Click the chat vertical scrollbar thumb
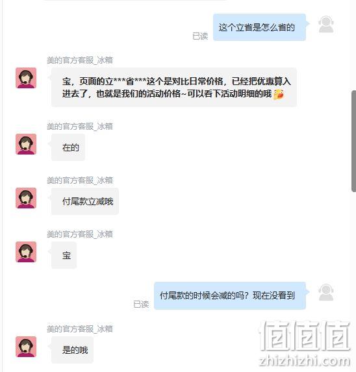The image size is (356, 372). [353, 141]
